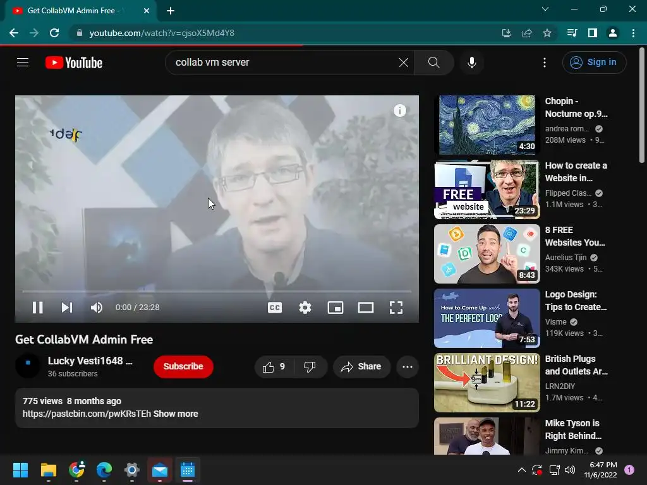Open the Chrome tab search chevron
Image resolution: width=647 pixels, height=485 pixels.
point(545,9)
